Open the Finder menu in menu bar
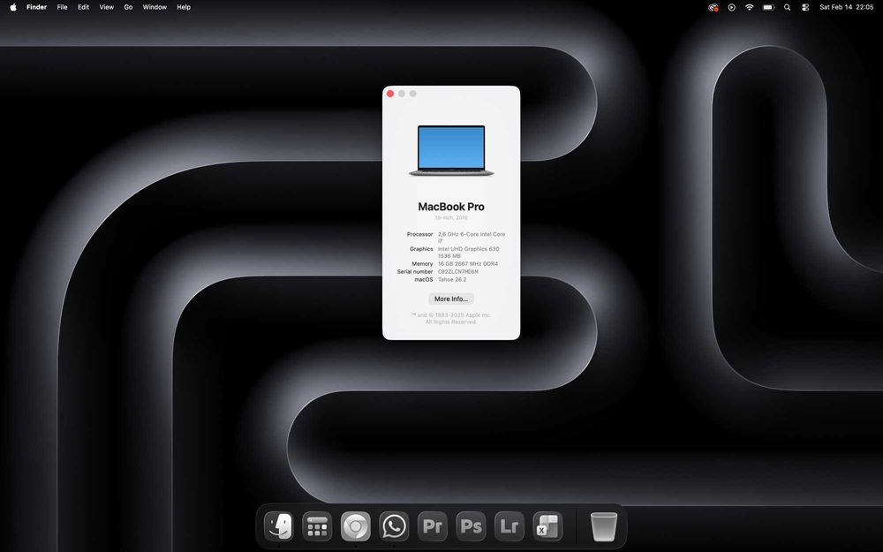Screen dimensions: 883x552 36,7
